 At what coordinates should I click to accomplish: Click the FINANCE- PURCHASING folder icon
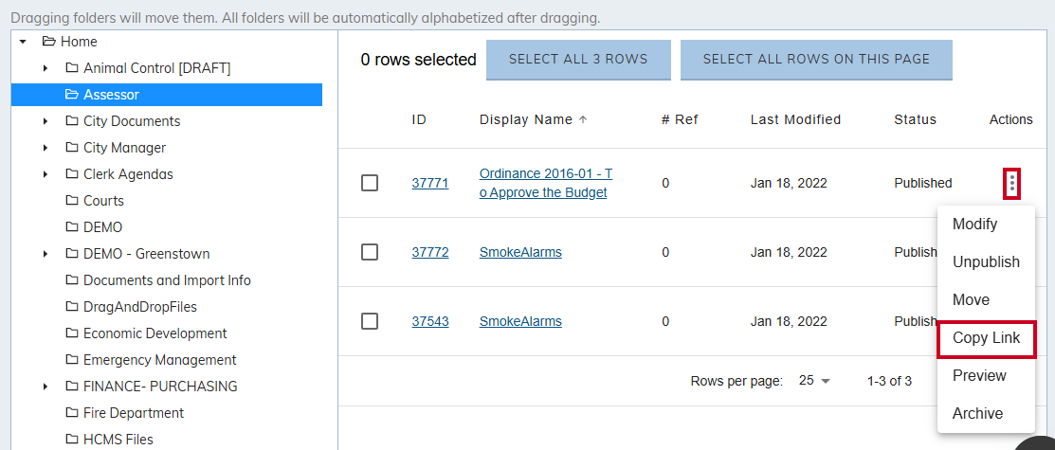71,387
